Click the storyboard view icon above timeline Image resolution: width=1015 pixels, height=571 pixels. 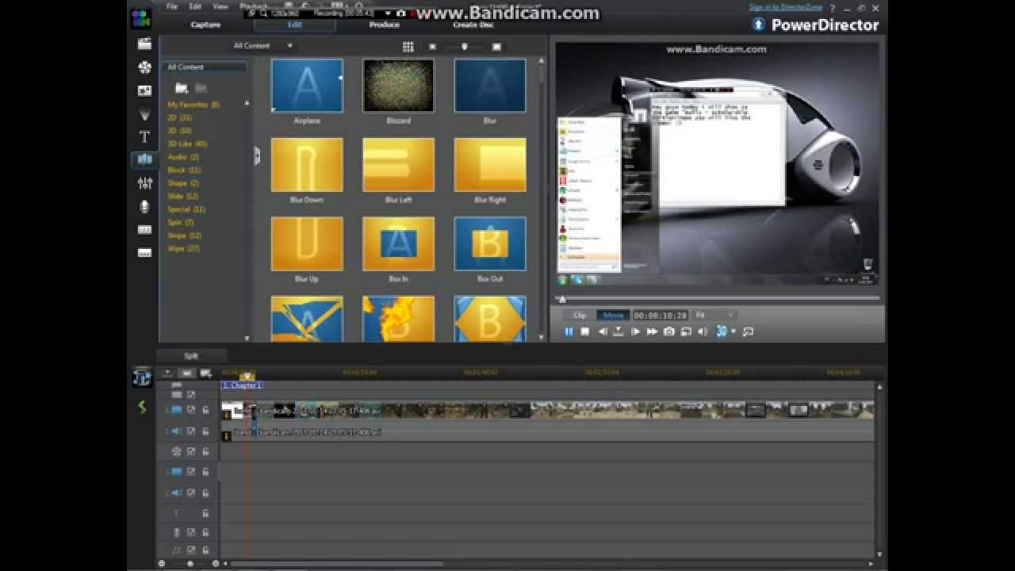186,373
